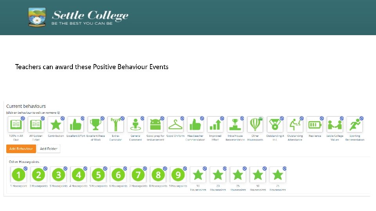Click the Settle College crest logo
This screenshot has height=211, width=376.
tap(38, 18)
